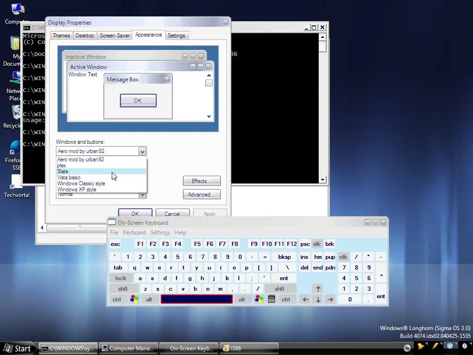This screenshot has width=473, height=355.
Task: Go to the Screen Saver tab
Action: 115,35
